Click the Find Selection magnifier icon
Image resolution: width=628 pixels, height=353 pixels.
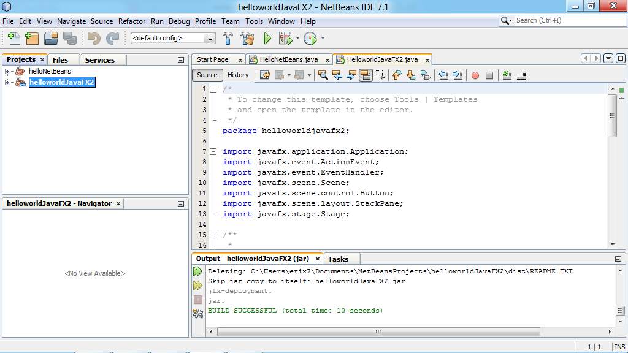point(323,75)
